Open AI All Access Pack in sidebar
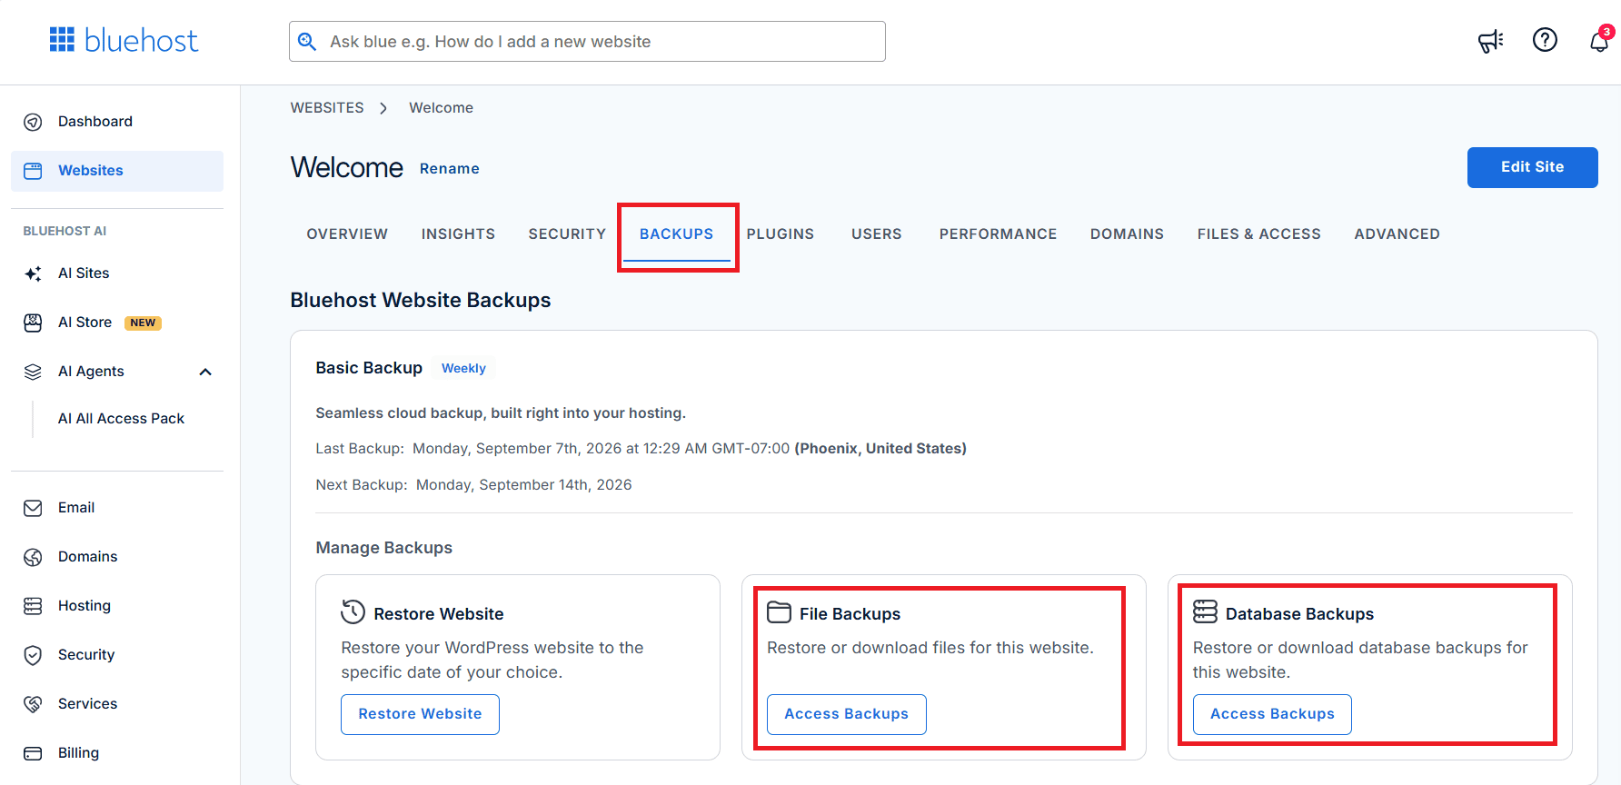1621x785 pixels. pyautogui.click(x=121, y=419)
